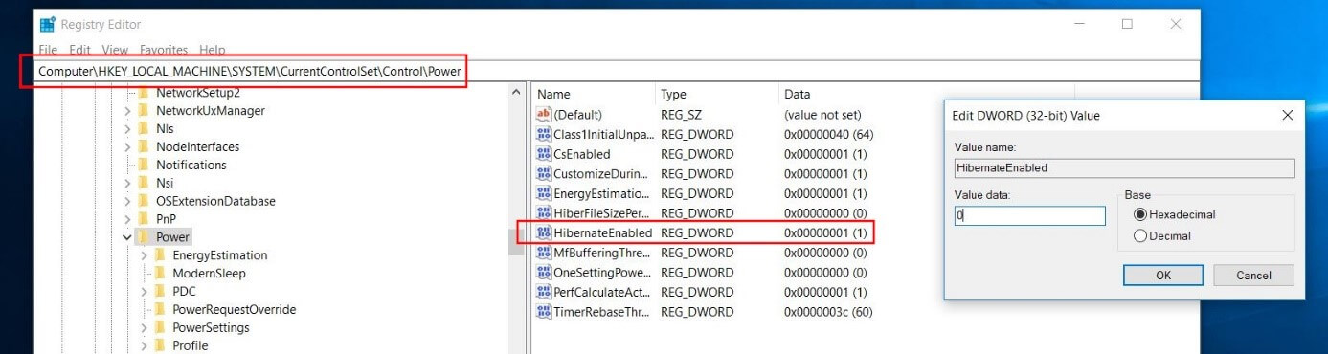Select the Class1InitialUnpa... DWORD icon
Viewport: 1328px width, 354px height.
[x=544, y=134]
